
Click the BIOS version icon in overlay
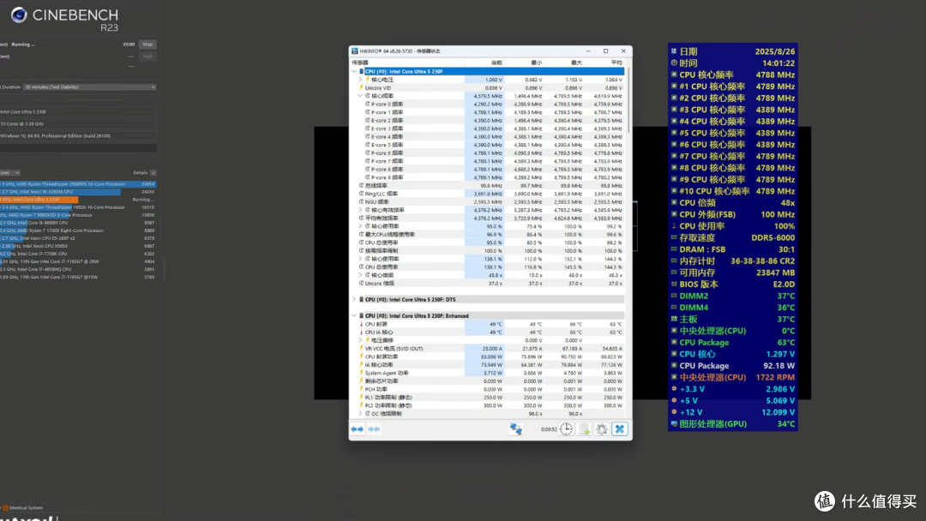pos(674,284)
